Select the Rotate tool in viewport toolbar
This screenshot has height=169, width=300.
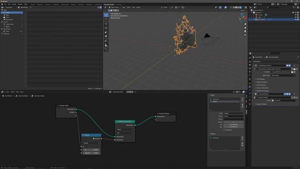[x=106, y=28]
